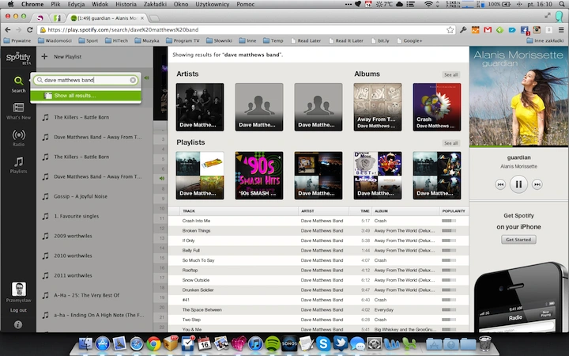Switch to the guardian – Alanis Morissette tab

pos(107,17)
